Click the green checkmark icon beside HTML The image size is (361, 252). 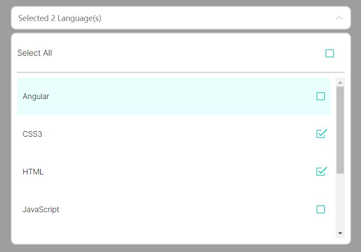coord(321,171)
